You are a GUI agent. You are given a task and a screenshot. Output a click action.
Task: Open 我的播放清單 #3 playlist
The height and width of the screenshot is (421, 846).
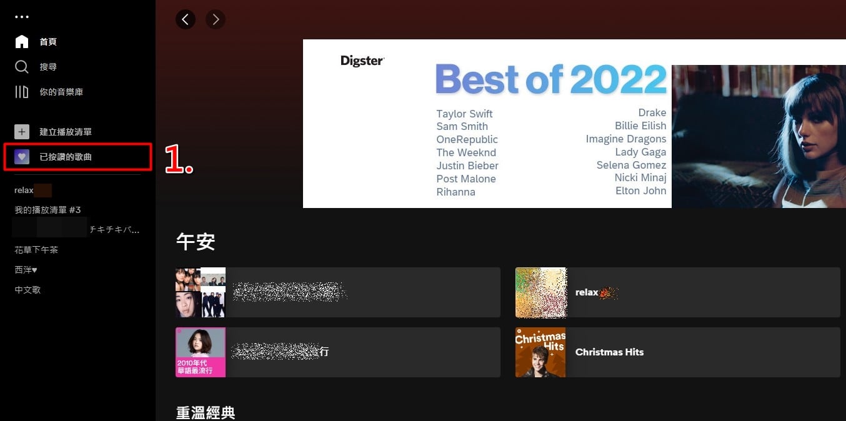pos(47,210)
